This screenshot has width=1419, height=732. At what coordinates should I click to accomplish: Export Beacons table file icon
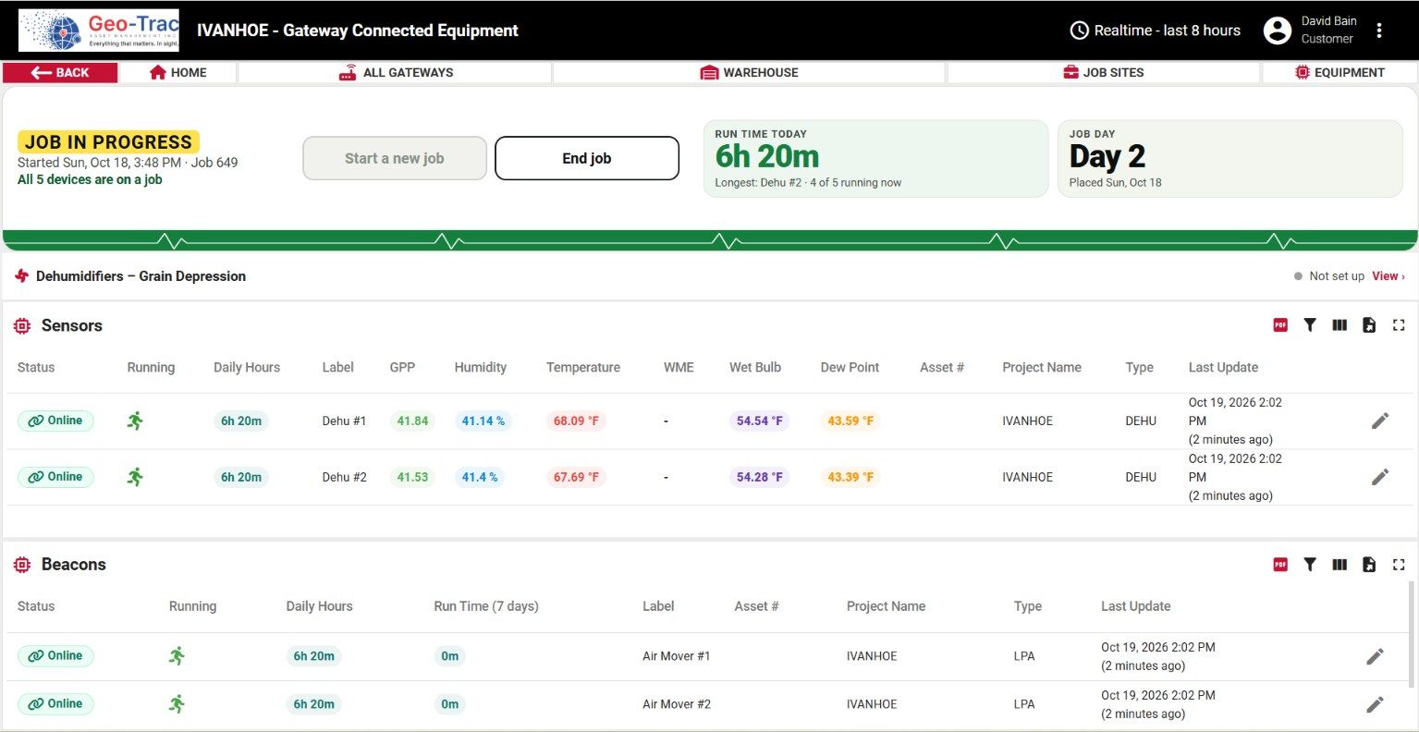[1369, 565]
